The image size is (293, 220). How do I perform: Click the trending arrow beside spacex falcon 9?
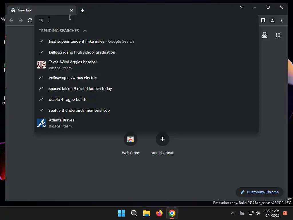coord(41,89)
